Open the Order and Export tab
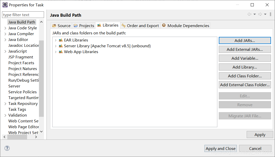This screenshot has width=275, height=157. coord(140,26)
